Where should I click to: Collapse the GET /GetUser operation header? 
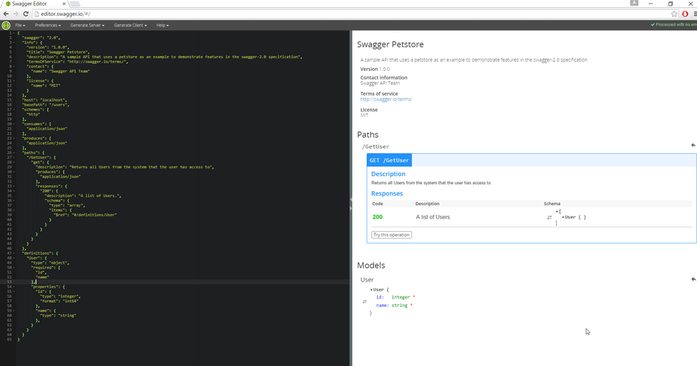click(389, 160)
